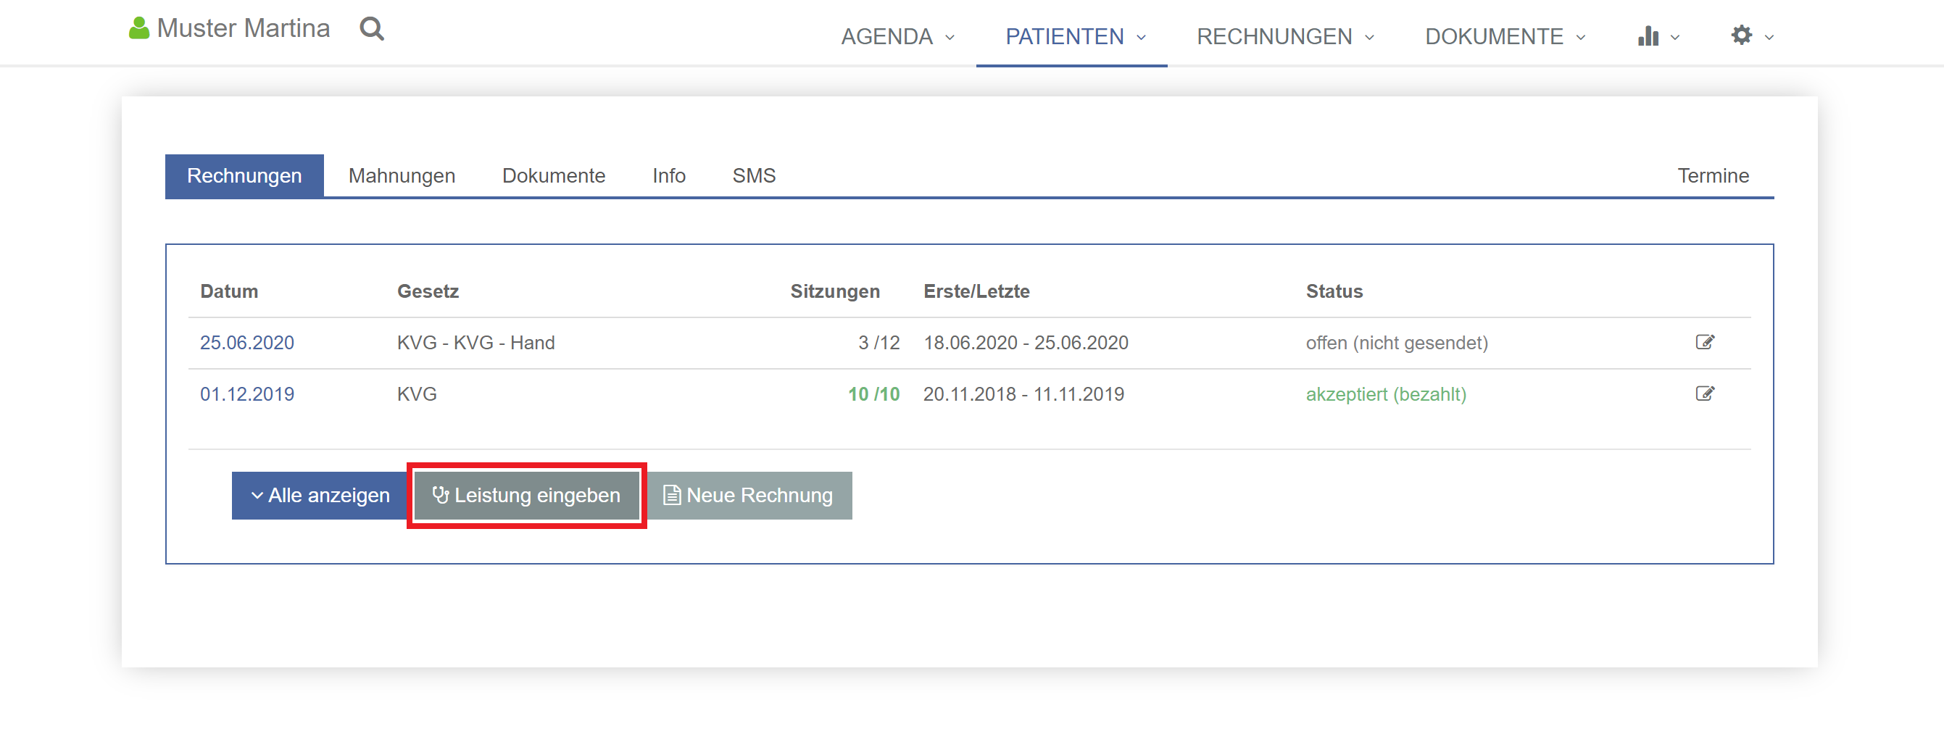Click the patient name Muster Martina
The width and height of the screenshot is (1944, 750).
click(243, 29)
